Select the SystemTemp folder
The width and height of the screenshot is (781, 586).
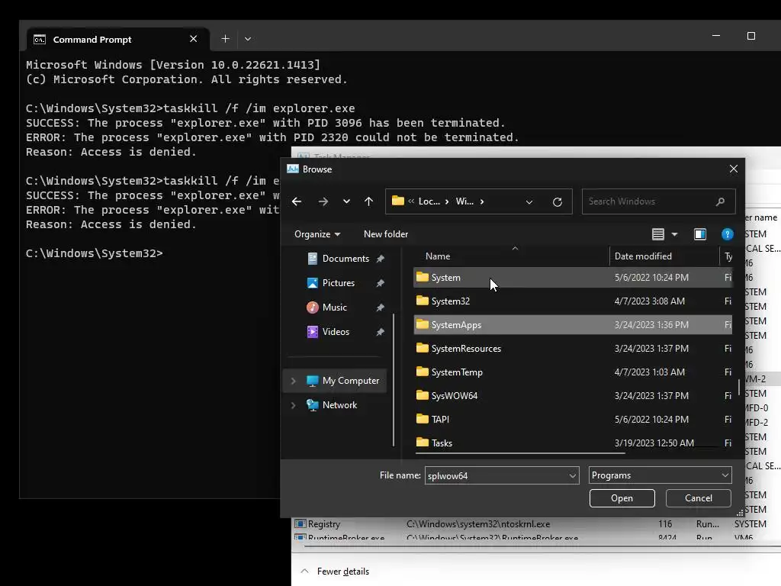pyautogui.click(x=573, y=372)
